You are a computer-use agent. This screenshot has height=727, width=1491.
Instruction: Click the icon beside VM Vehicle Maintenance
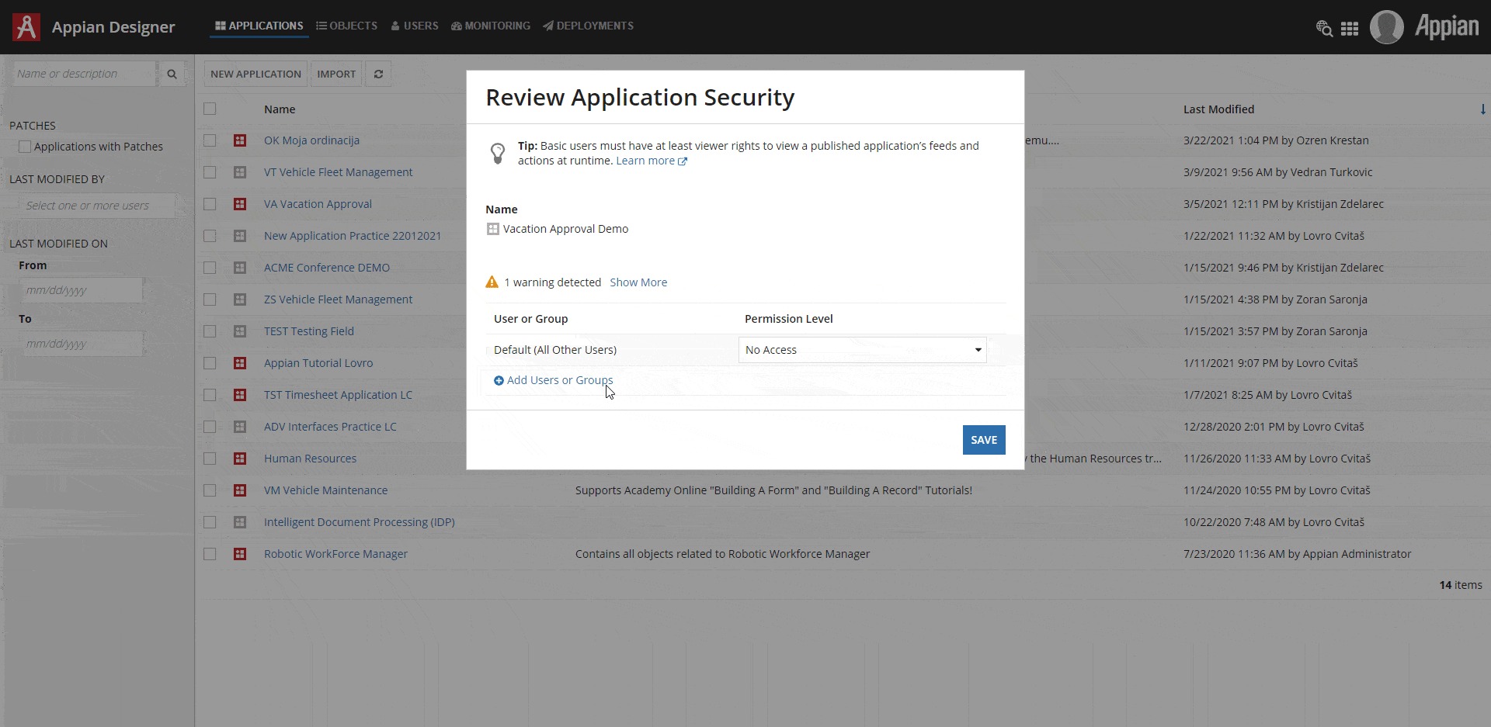click(x=240, y=490)
